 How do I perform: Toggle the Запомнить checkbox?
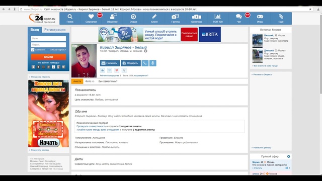point(32,50)
